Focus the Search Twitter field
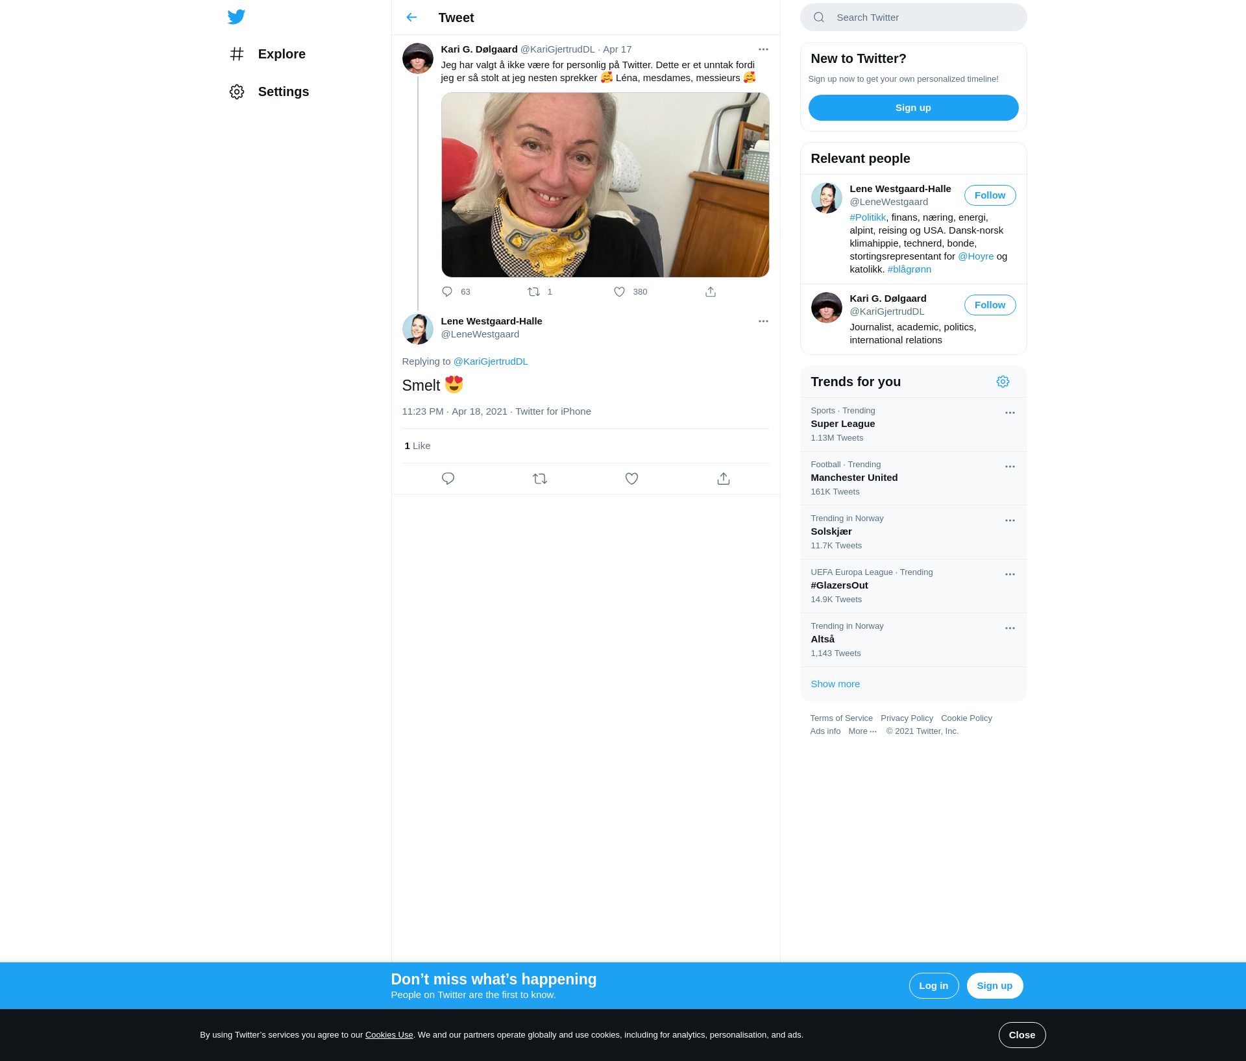 coord(914,18)
